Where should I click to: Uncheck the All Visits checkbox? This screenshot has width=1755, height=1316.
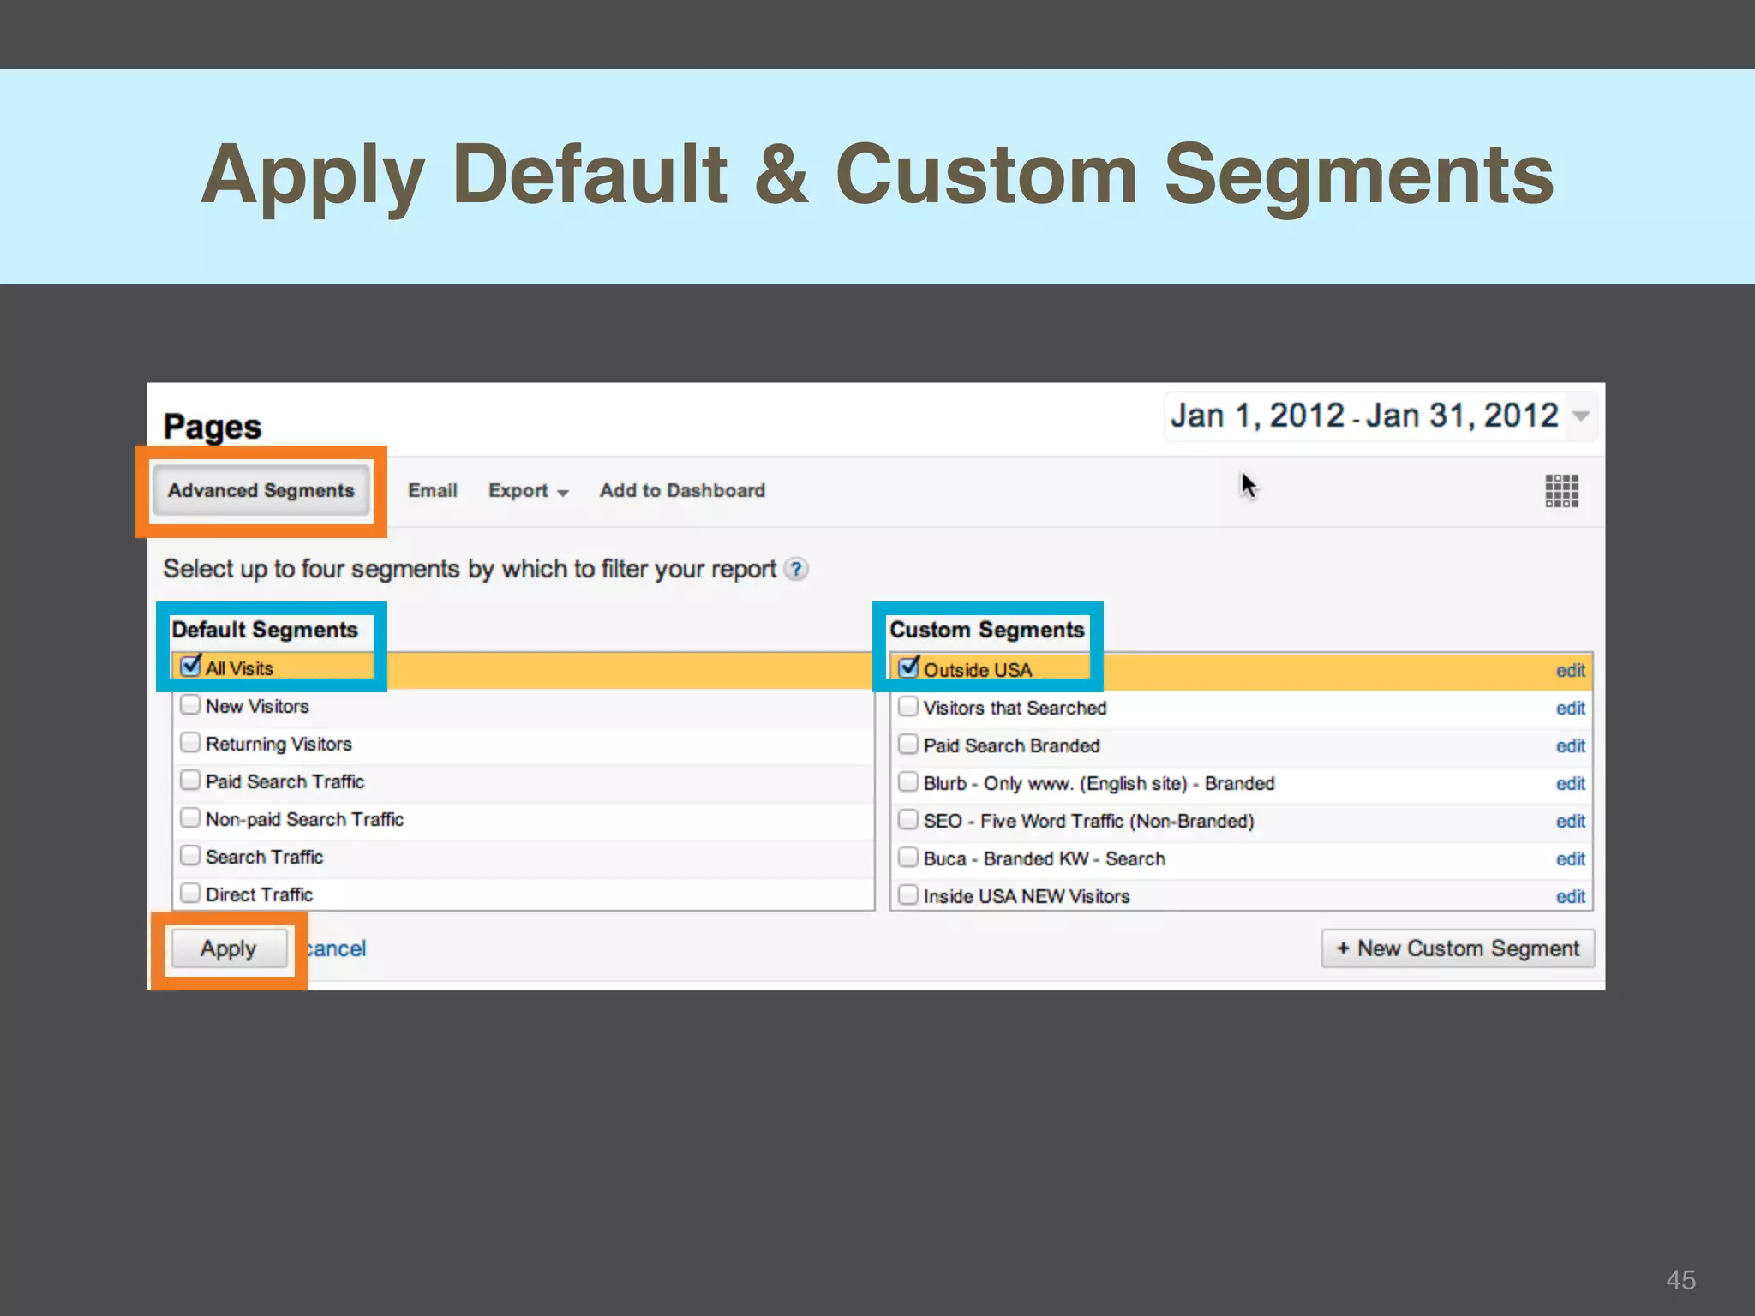(191, 666)
